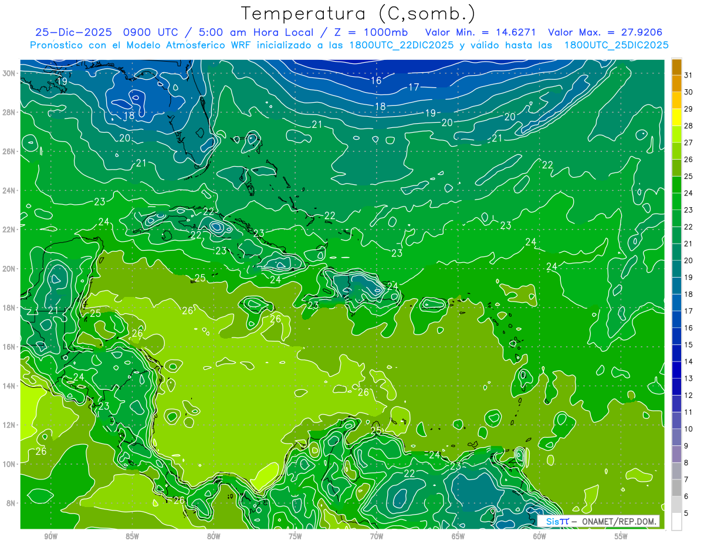Click the "18N" latitude axis label
Screen dimensions: 704x544
(9, 308)
